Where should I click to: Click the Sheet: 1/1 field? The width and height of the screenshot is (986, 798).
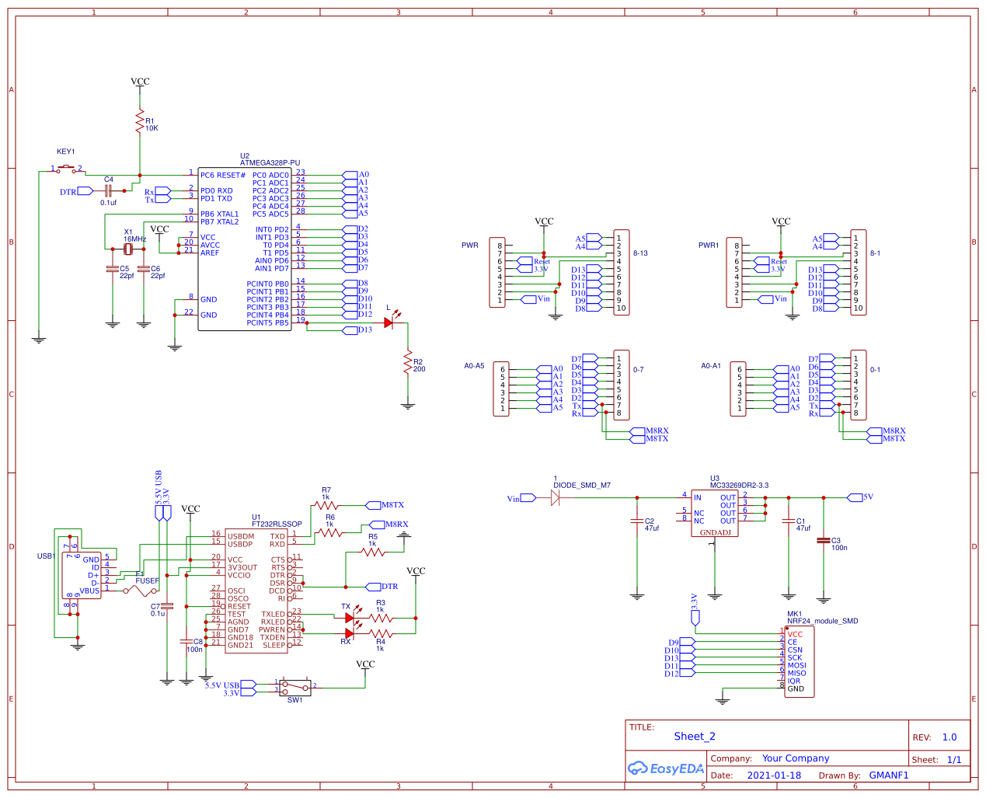click(936, 758)
